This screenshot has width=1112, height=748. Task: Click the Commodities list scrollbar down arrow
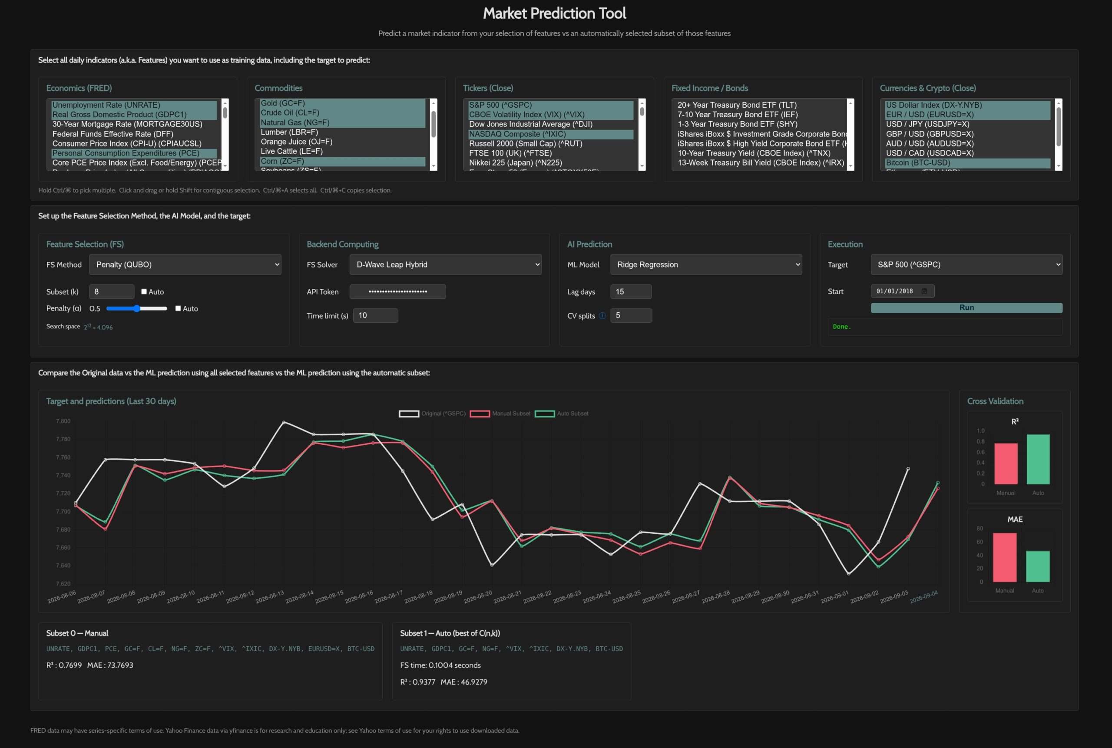click(434, 166)
